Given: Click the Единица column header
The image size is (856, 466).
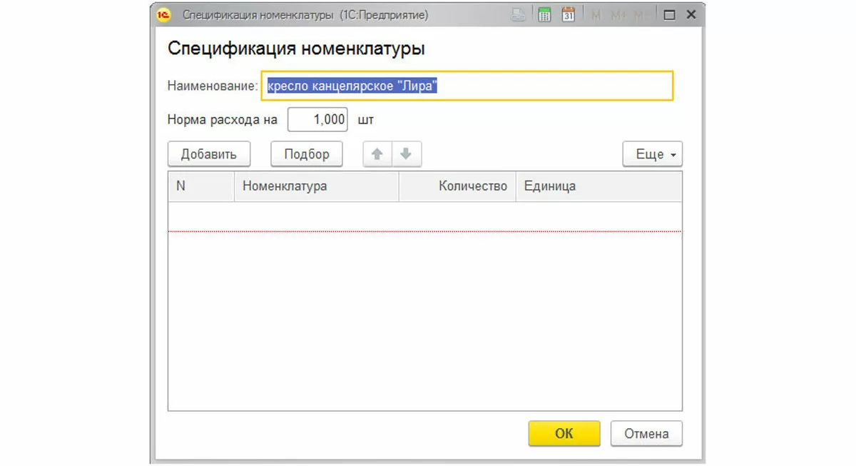Looking at the screenshot, I should pos(598,186).
